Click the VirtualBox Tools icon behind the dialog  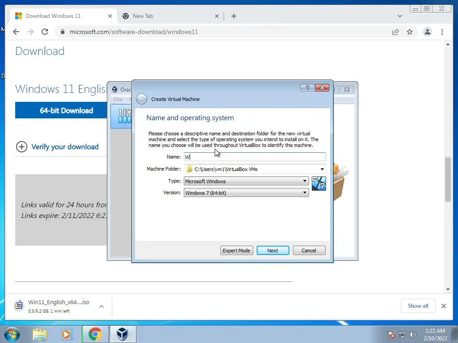tap(125, 116)
